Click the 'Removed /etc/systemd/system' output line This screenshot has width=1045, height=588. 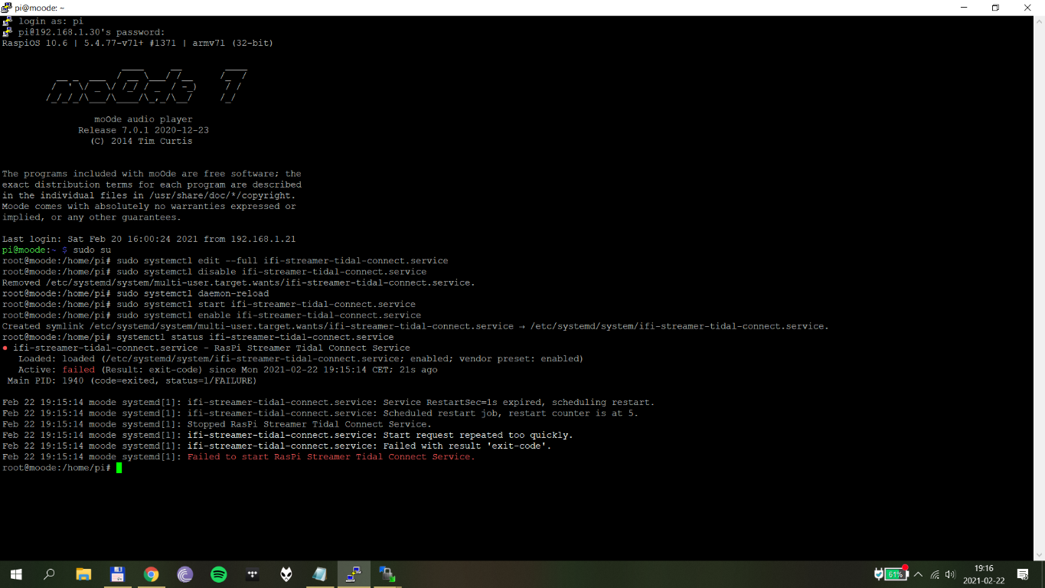pyautogui.click(x=239, y=283)
